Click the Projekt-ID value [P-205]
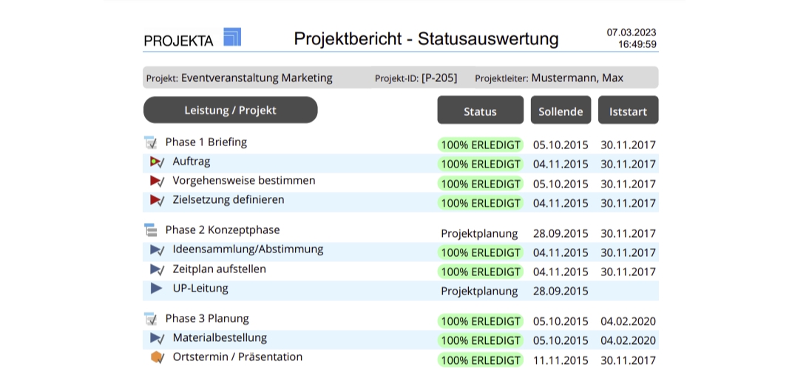The width and height of the screenshot is (809, 369). pyautogui.click(x=439, y=77)
